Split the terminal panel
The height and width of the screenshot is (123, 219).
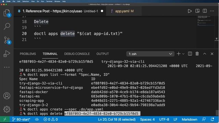click(190, 54)
